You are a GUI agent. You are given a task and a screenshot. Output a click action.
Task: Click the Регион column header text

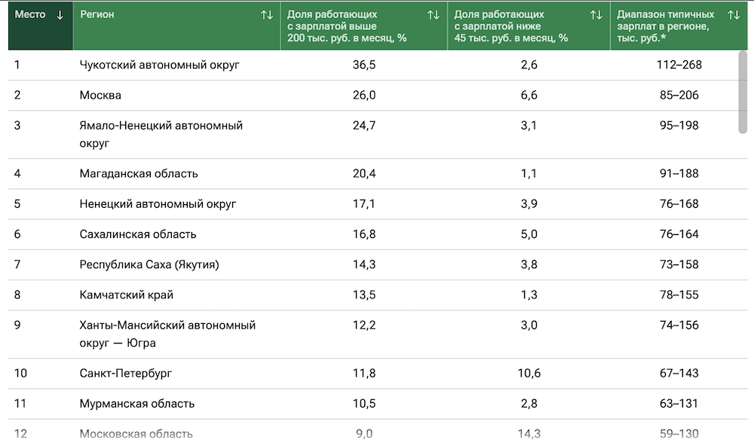[x=97, y=15]
